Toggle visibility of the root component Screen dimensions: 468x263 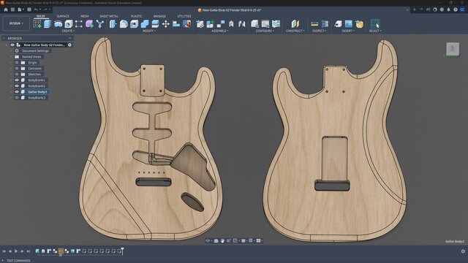click(12, 45)
